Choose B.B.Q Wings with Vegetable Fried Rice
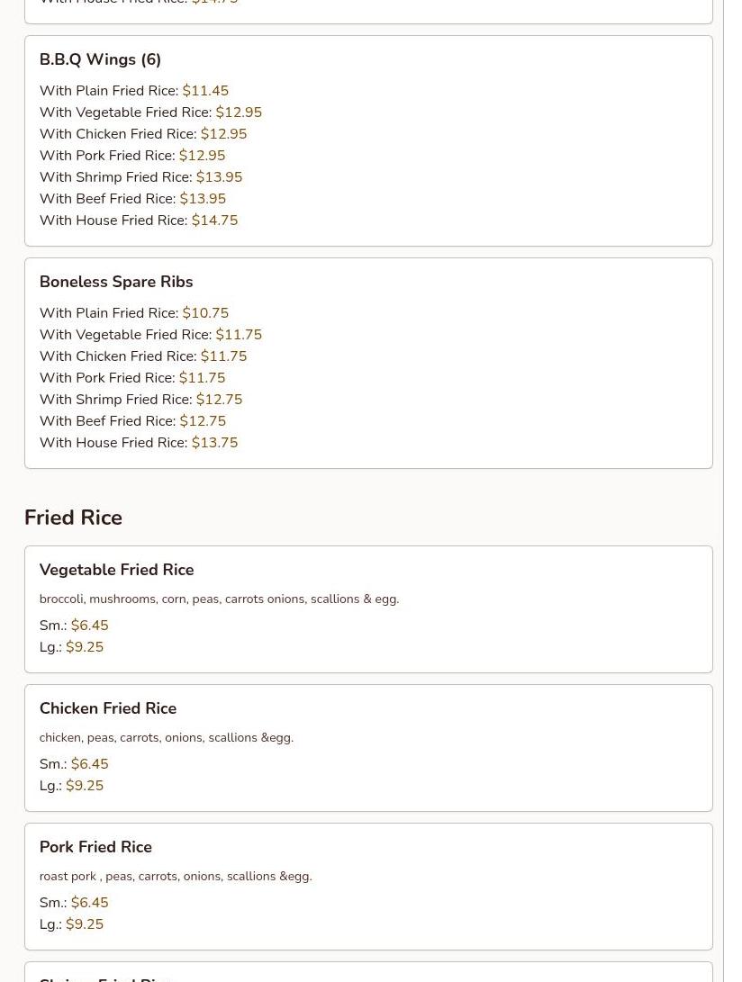Viewport: 742px width, 982px height. [x=150, y=113]
